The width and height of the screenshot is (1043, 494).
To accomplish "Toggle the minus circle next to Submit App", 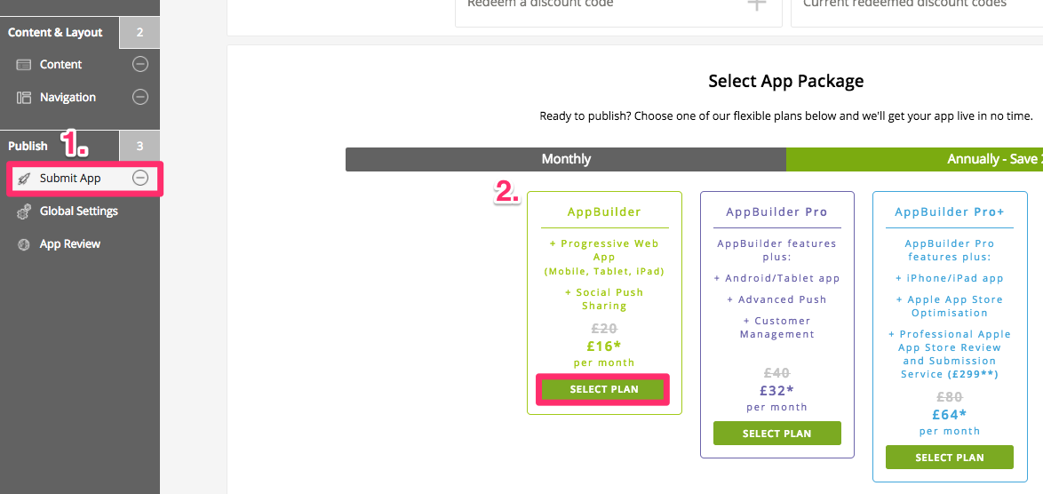I will coord(139,178).
